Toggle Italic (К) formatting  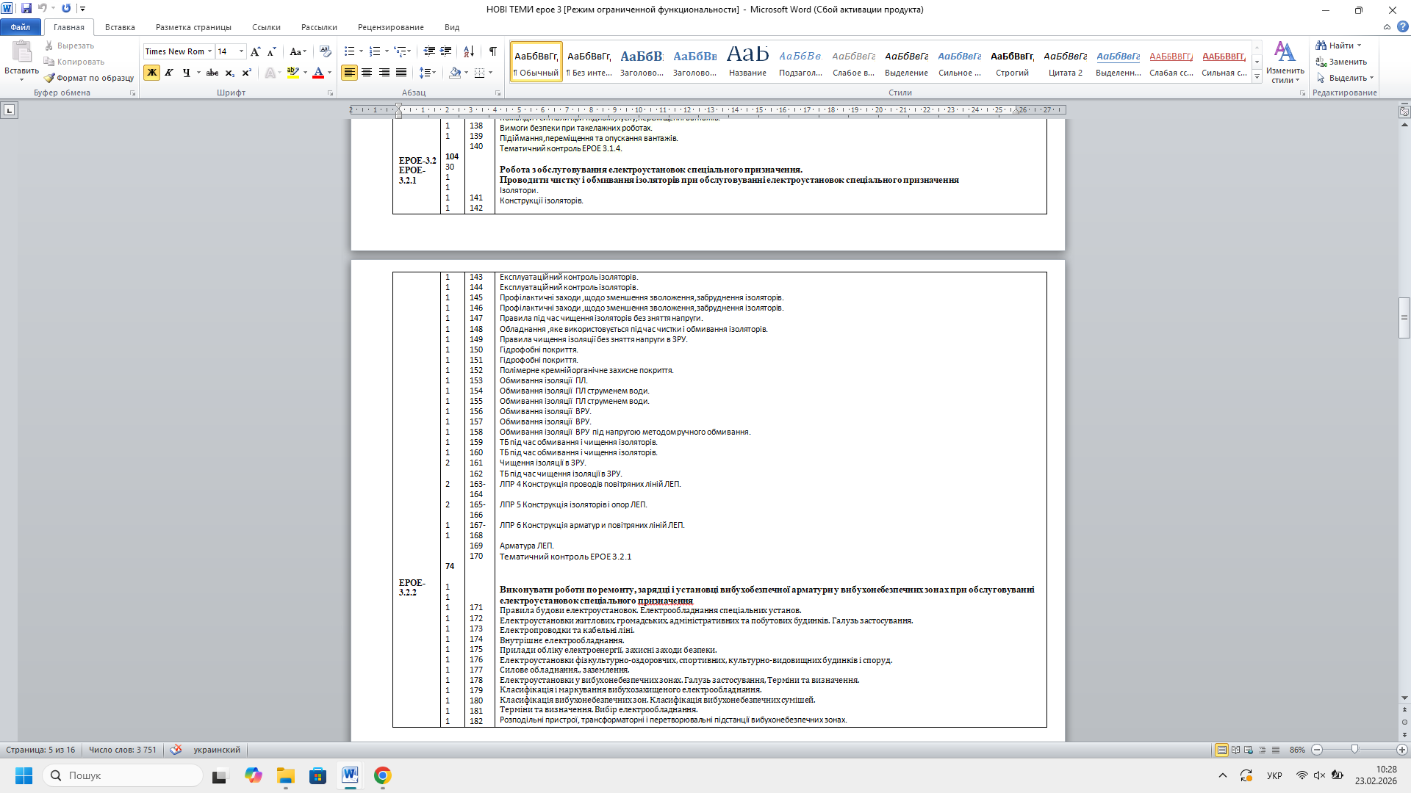[x=169, y=73]
